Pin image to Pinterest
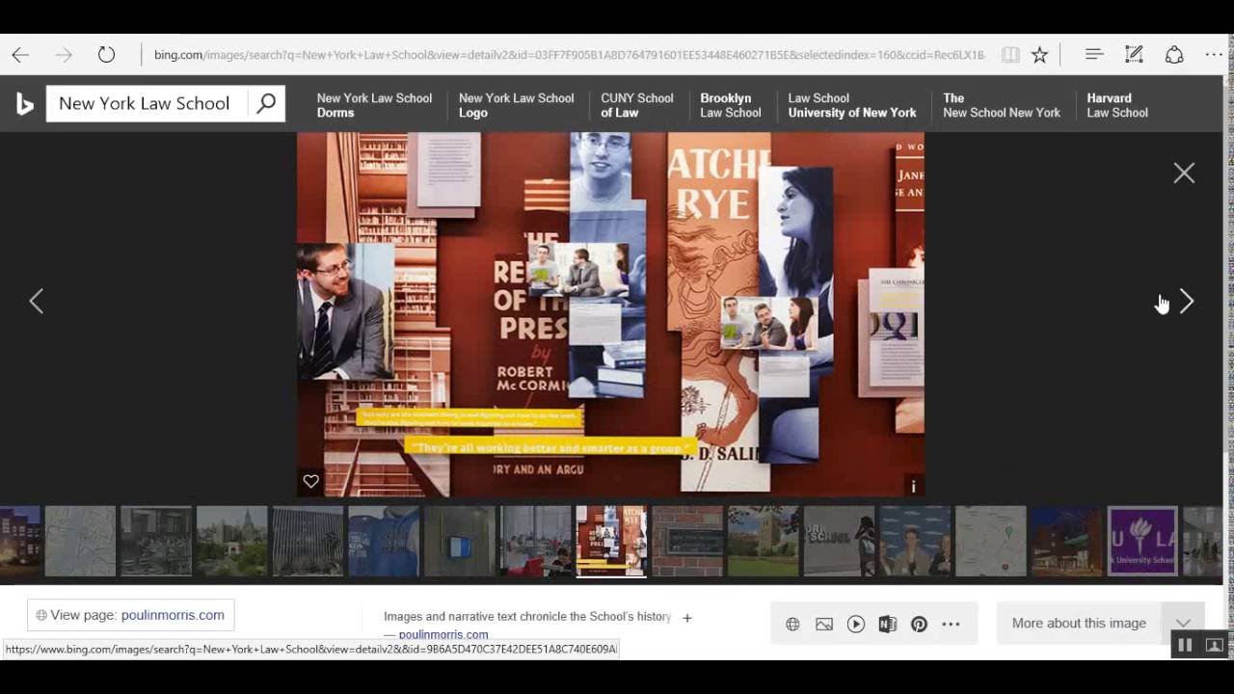1234x694 pixels. 919,624
